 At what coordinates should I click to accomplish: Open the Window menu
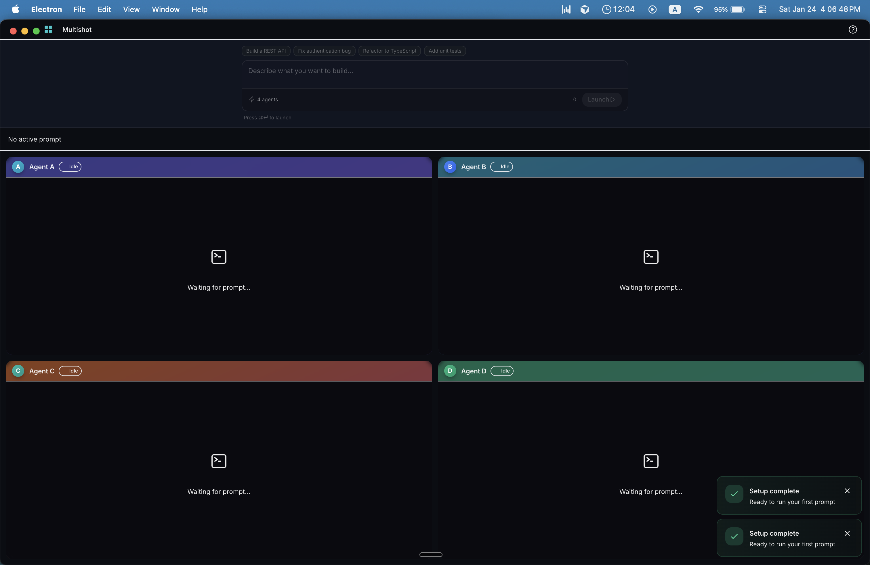point(165,9)
